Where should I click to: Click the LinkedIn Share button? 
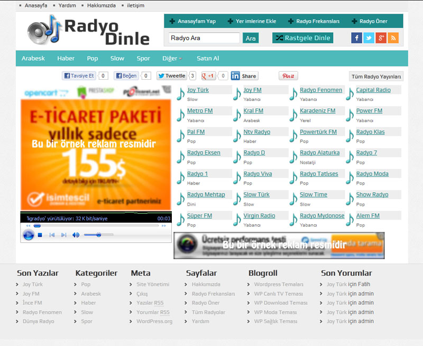click(244, 76)
